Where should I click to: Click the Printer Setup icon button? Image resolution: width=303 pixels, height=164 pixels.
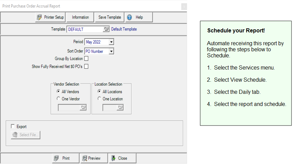pos(39,17)
